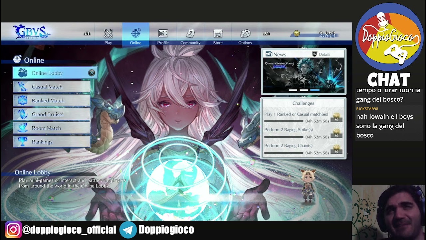The height and width of the screenshot is (240, 426).
Task: Click the gold coin currency icon in top bar
Action: click(x=297, y=34)
